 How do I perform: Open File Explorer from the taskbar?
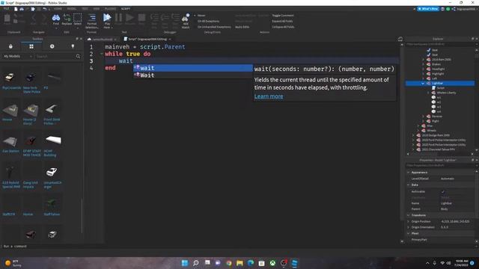[x=239, y=263]
